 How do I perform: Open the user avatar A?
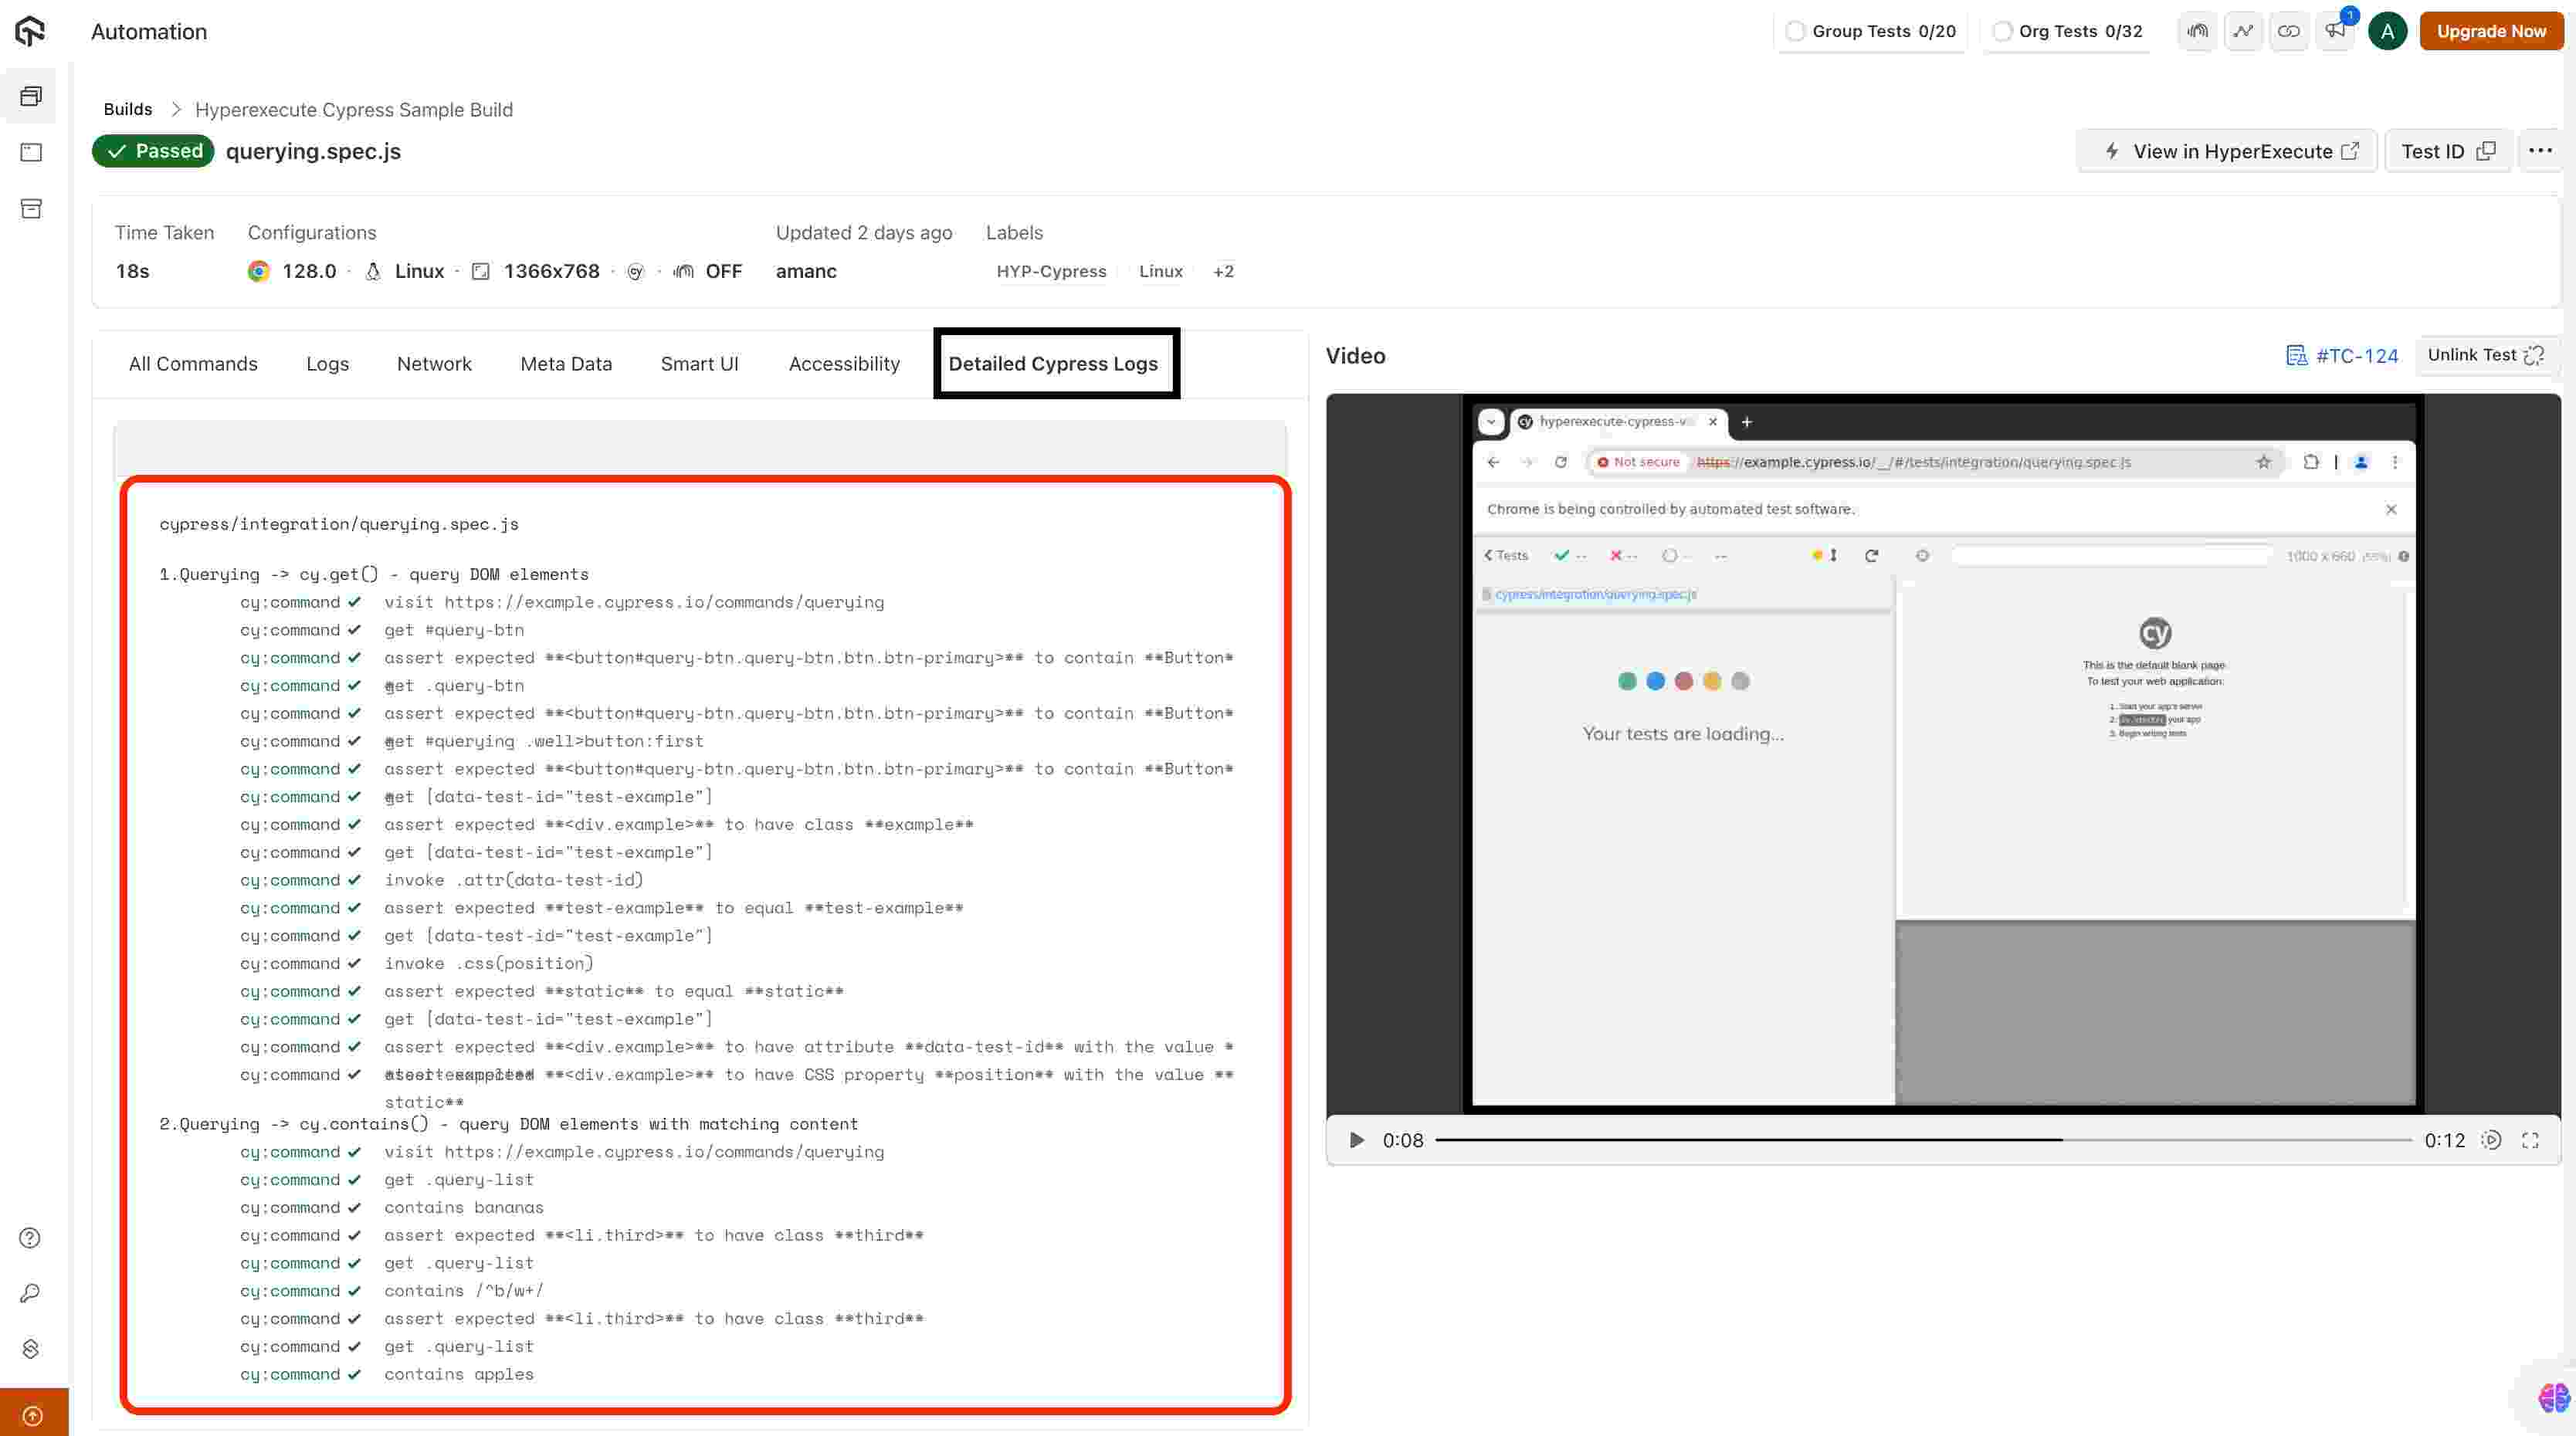tap(2387, 31)
